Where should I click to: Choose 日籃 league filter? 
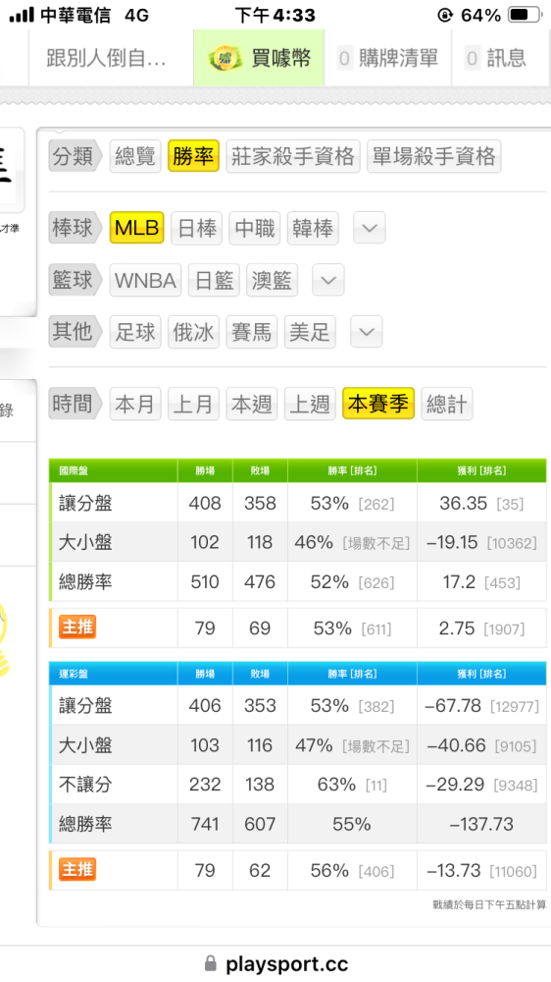(214, 280)
